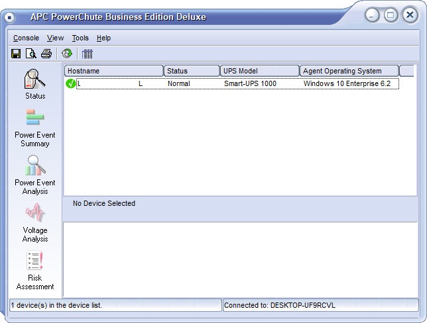Open Power Event Analysis in sidebar

point(35,175)
